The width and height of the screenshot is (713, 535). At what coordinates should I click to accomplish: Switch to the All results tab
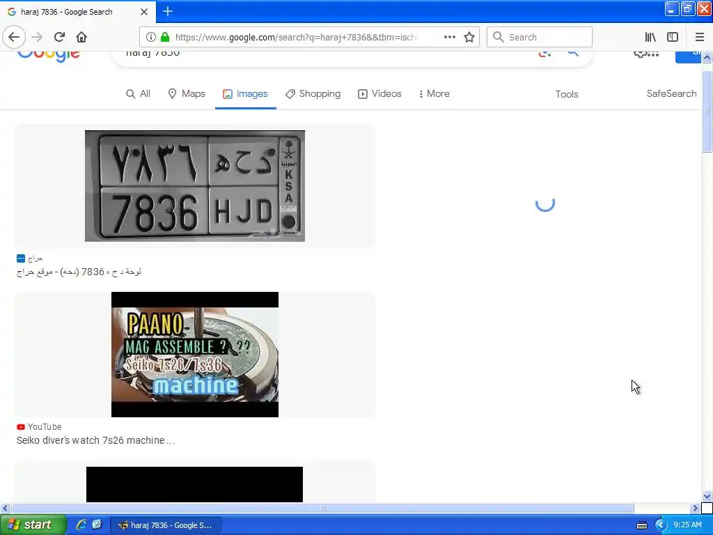138,94
